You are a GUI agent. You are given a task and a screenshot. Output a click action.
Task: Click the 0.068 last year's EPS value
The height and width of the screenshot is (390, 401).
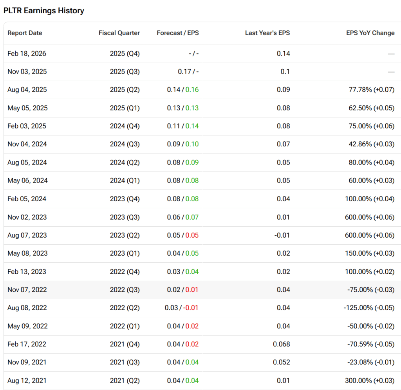282,344
